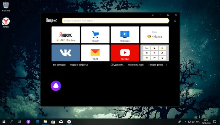The width and height of the screenshot is (220, 125).
Task: Open Task View on the taskbar
Action: [19, 122]
